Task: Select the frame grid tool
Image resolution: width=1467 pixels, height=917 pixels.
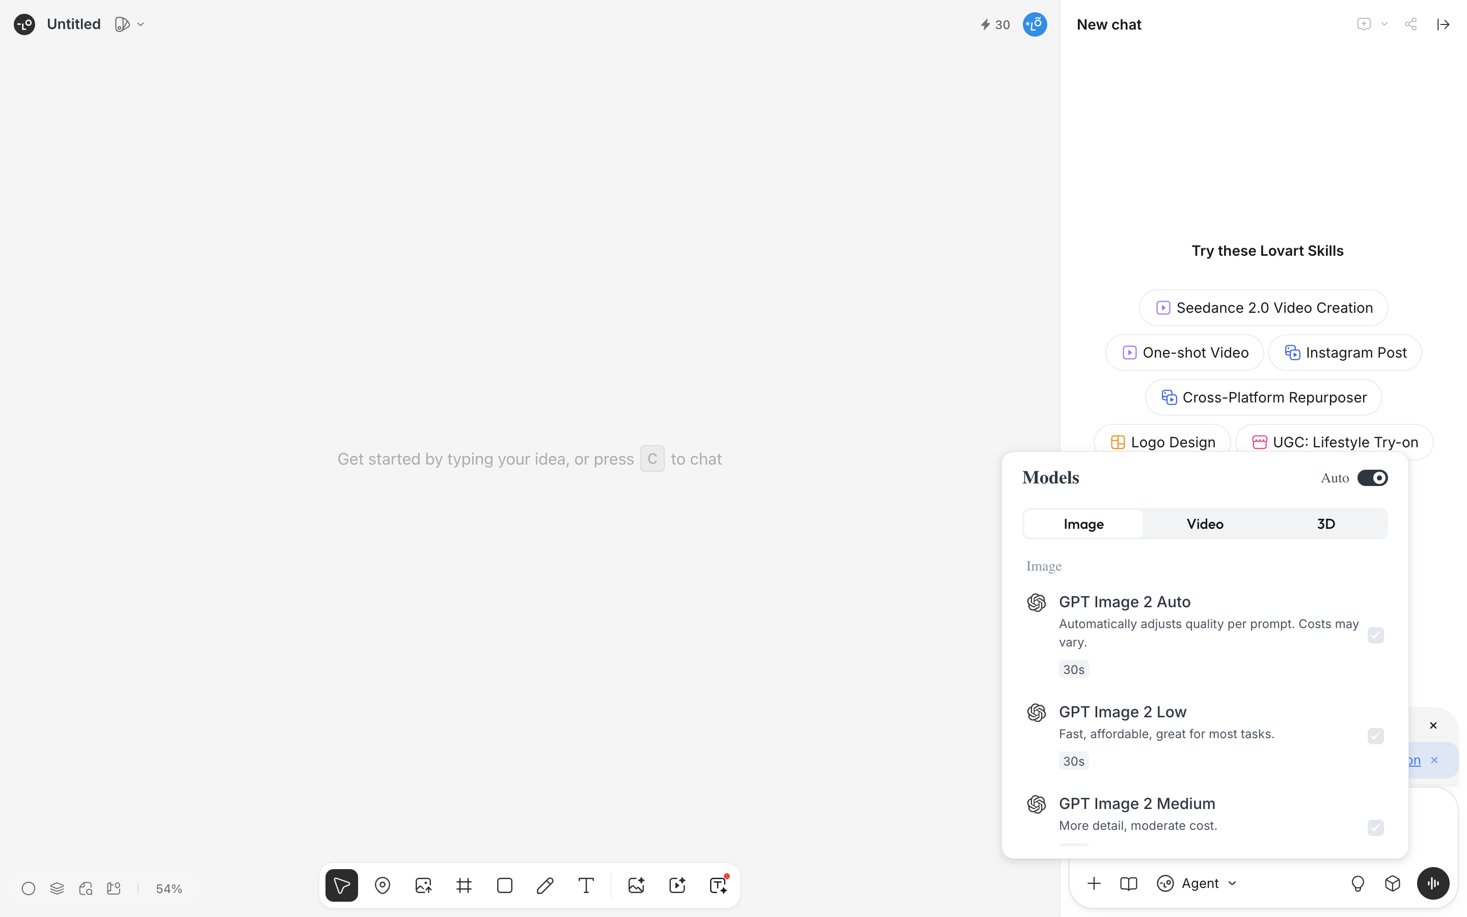Action: point(464,885)
